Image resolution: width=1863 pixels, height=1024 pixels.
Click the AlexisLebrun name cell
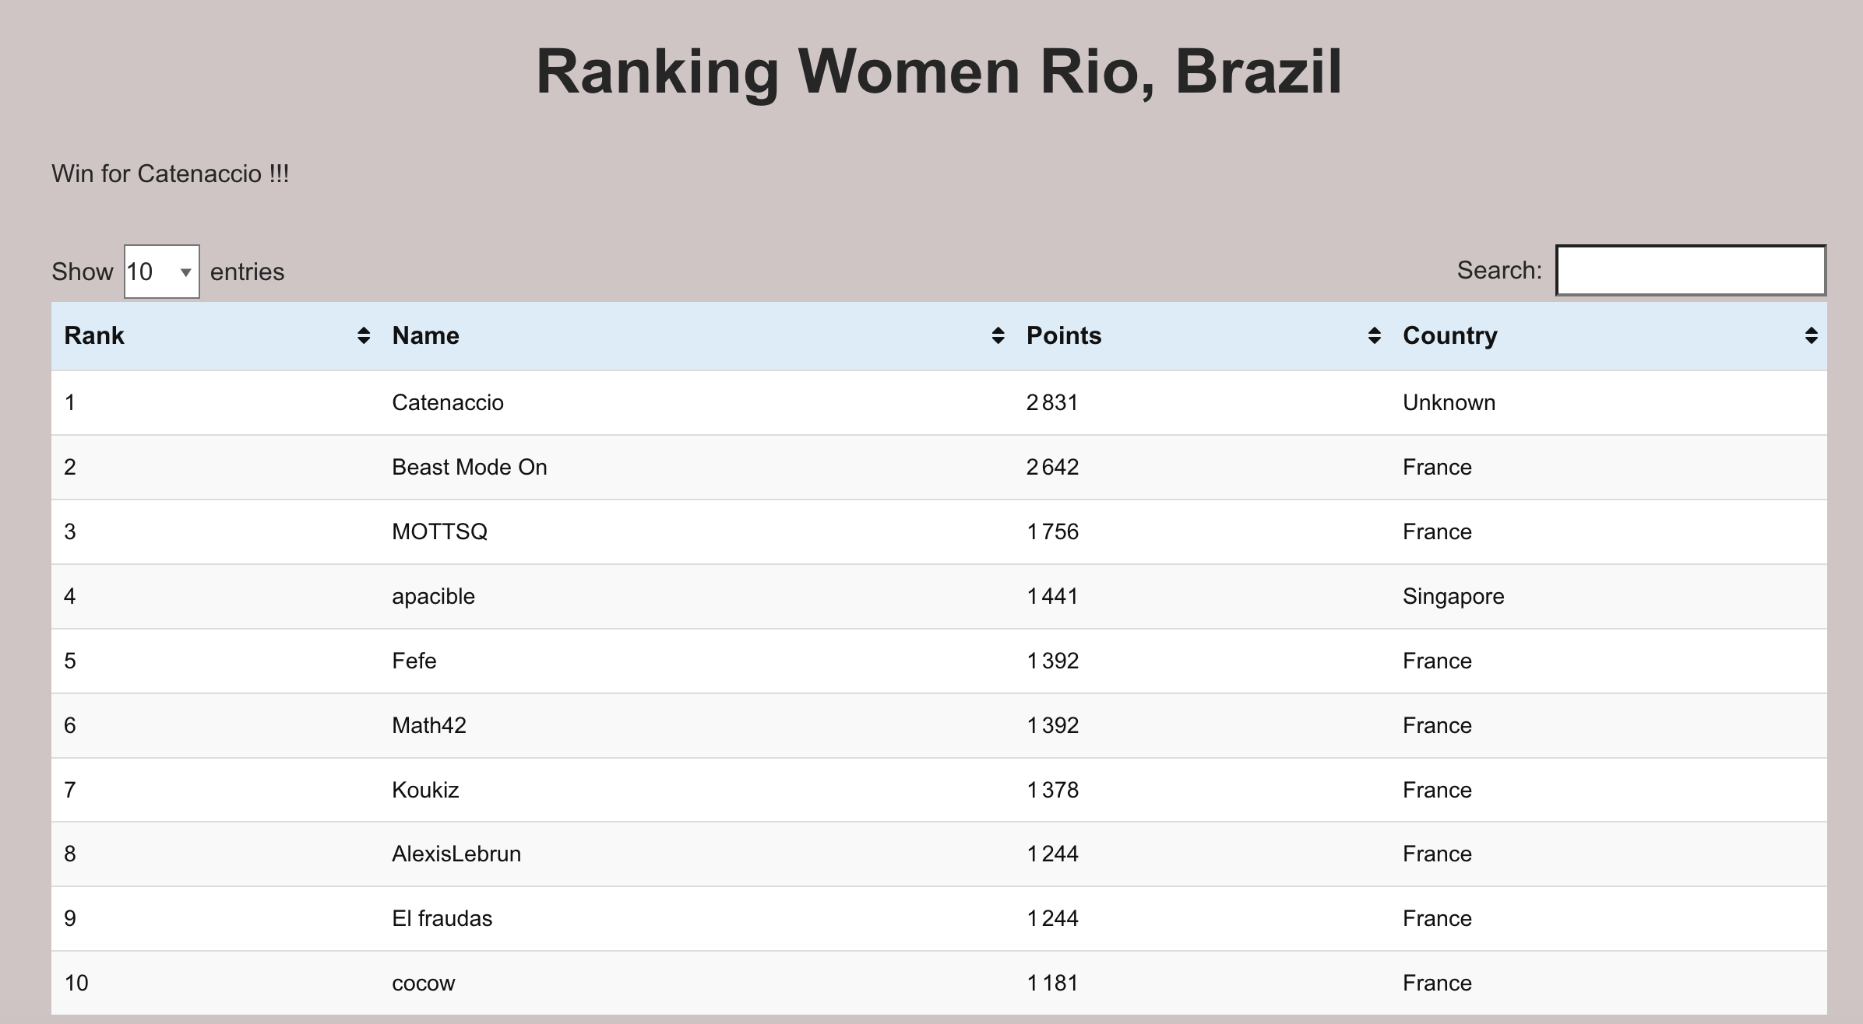click(456, 854)
